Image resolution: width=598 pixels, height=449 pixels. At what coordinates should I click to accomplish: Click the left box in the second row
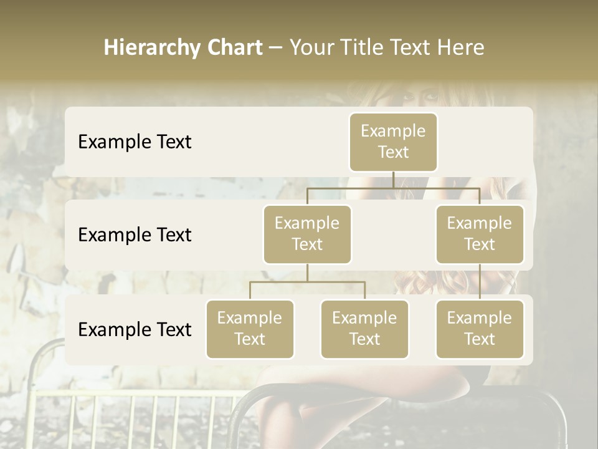(x=307, y=234)
